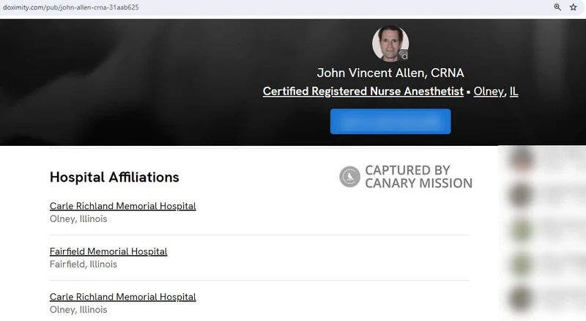Click the Doximity badge on the profile photo

(x=403, y=56)
